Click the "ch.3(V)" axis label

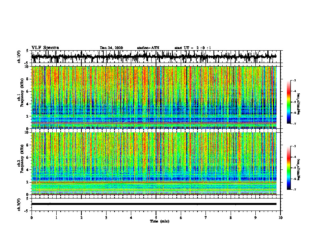[x=19, y=205]
